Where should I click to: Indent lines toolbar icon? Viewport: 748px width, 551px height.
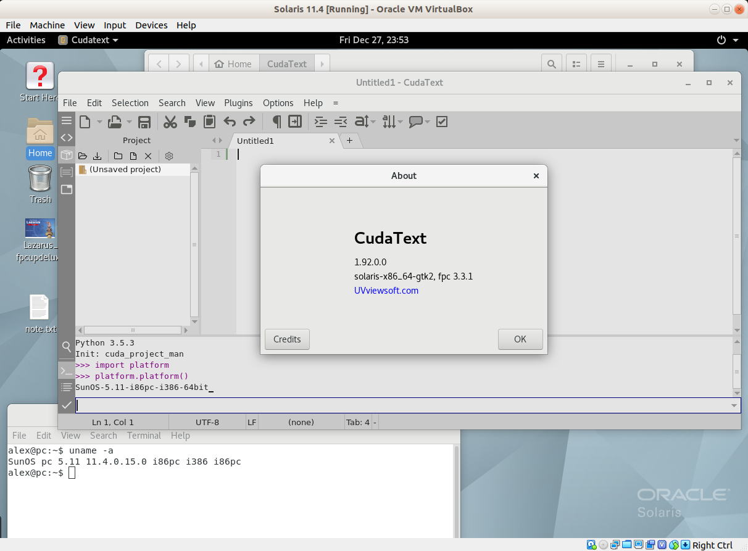320,122
